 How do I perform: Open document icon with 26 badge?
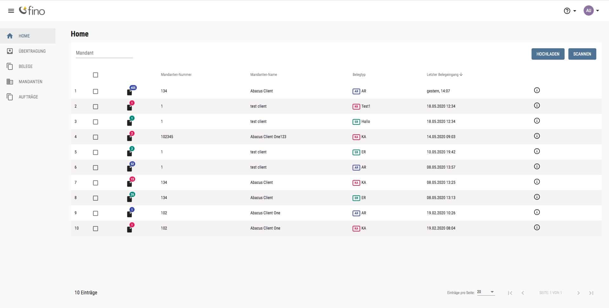pyautogui.click(x=129, y=199)
